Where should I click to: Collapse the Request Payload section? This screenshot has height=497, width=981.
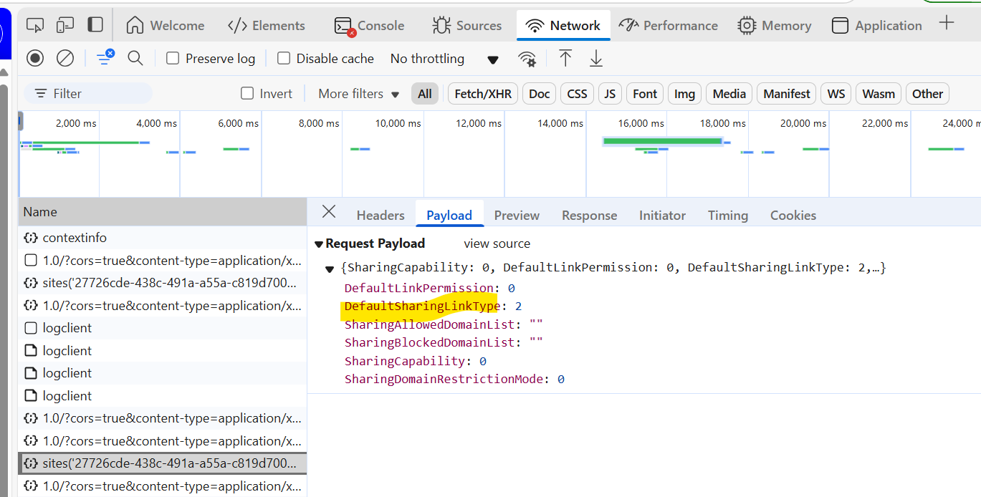[318, 243]
